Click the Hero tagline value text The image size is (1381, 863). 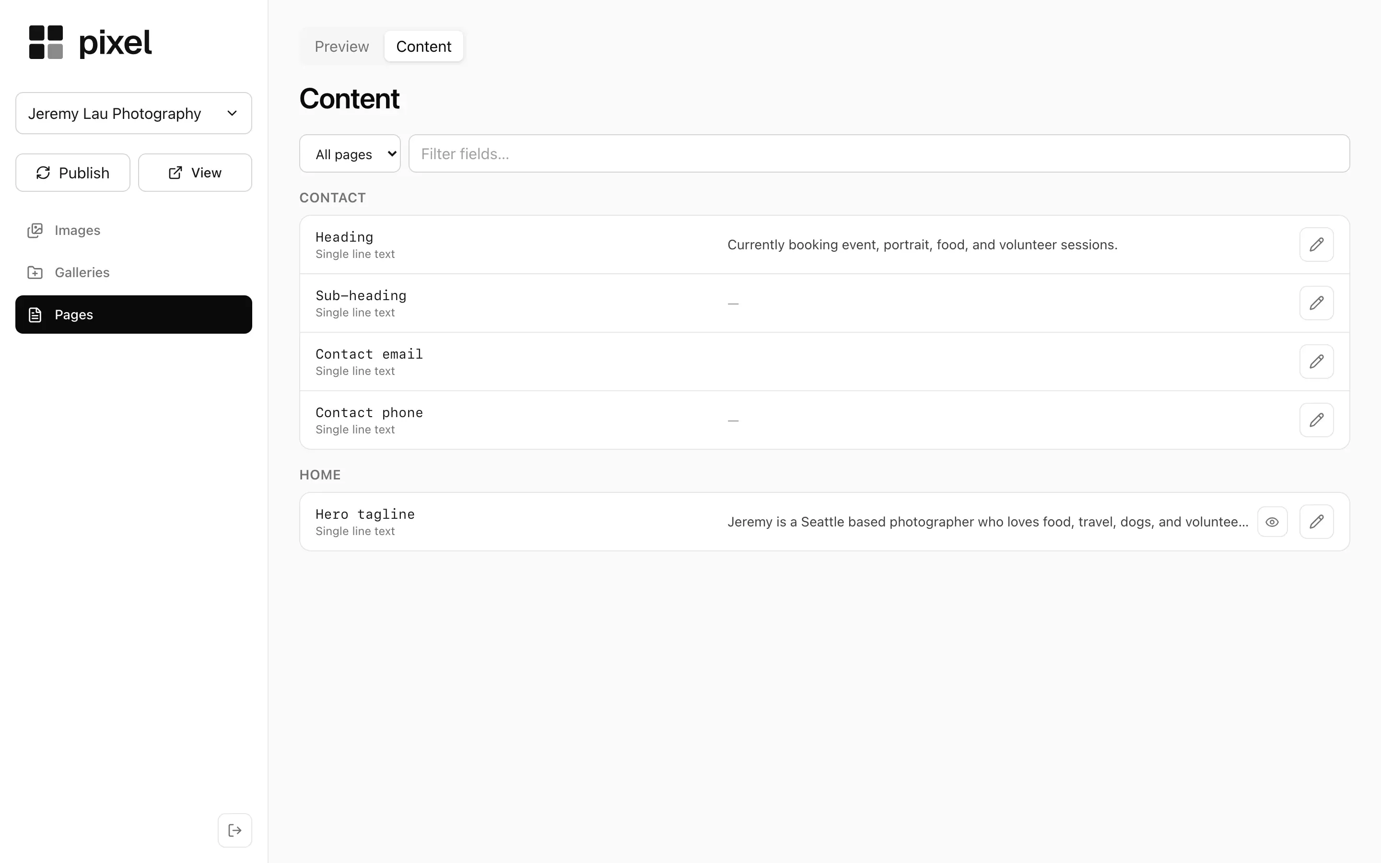tap(988, 522)
